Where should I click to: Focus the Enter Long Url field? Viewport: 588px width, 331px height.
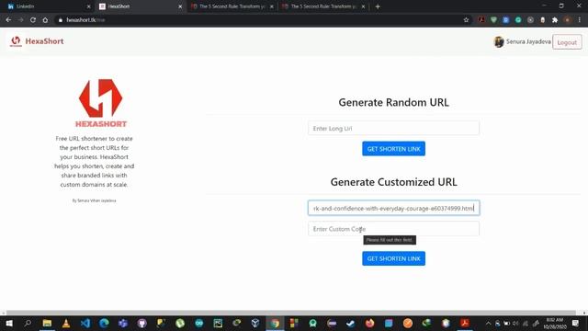(393, 129)
